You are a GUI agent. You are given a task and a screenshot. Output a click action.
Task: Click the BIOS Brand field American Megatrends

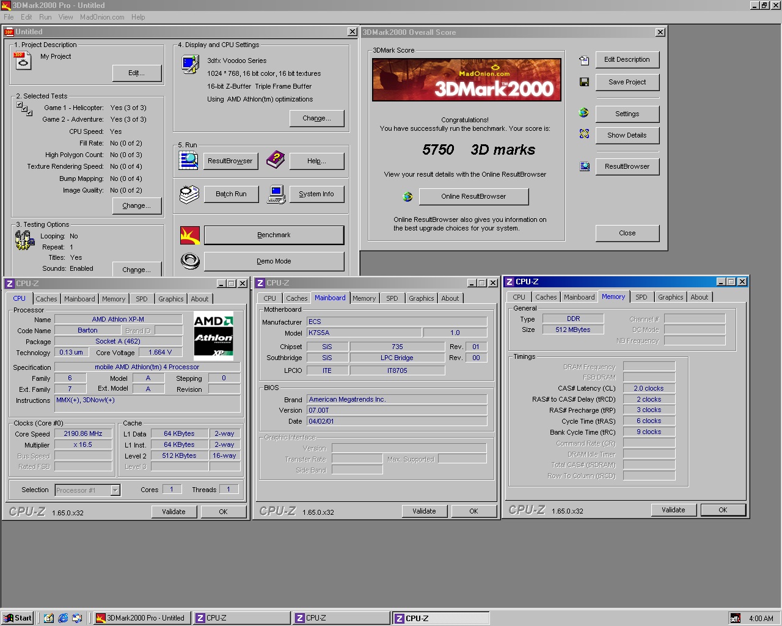pos(397,399)
